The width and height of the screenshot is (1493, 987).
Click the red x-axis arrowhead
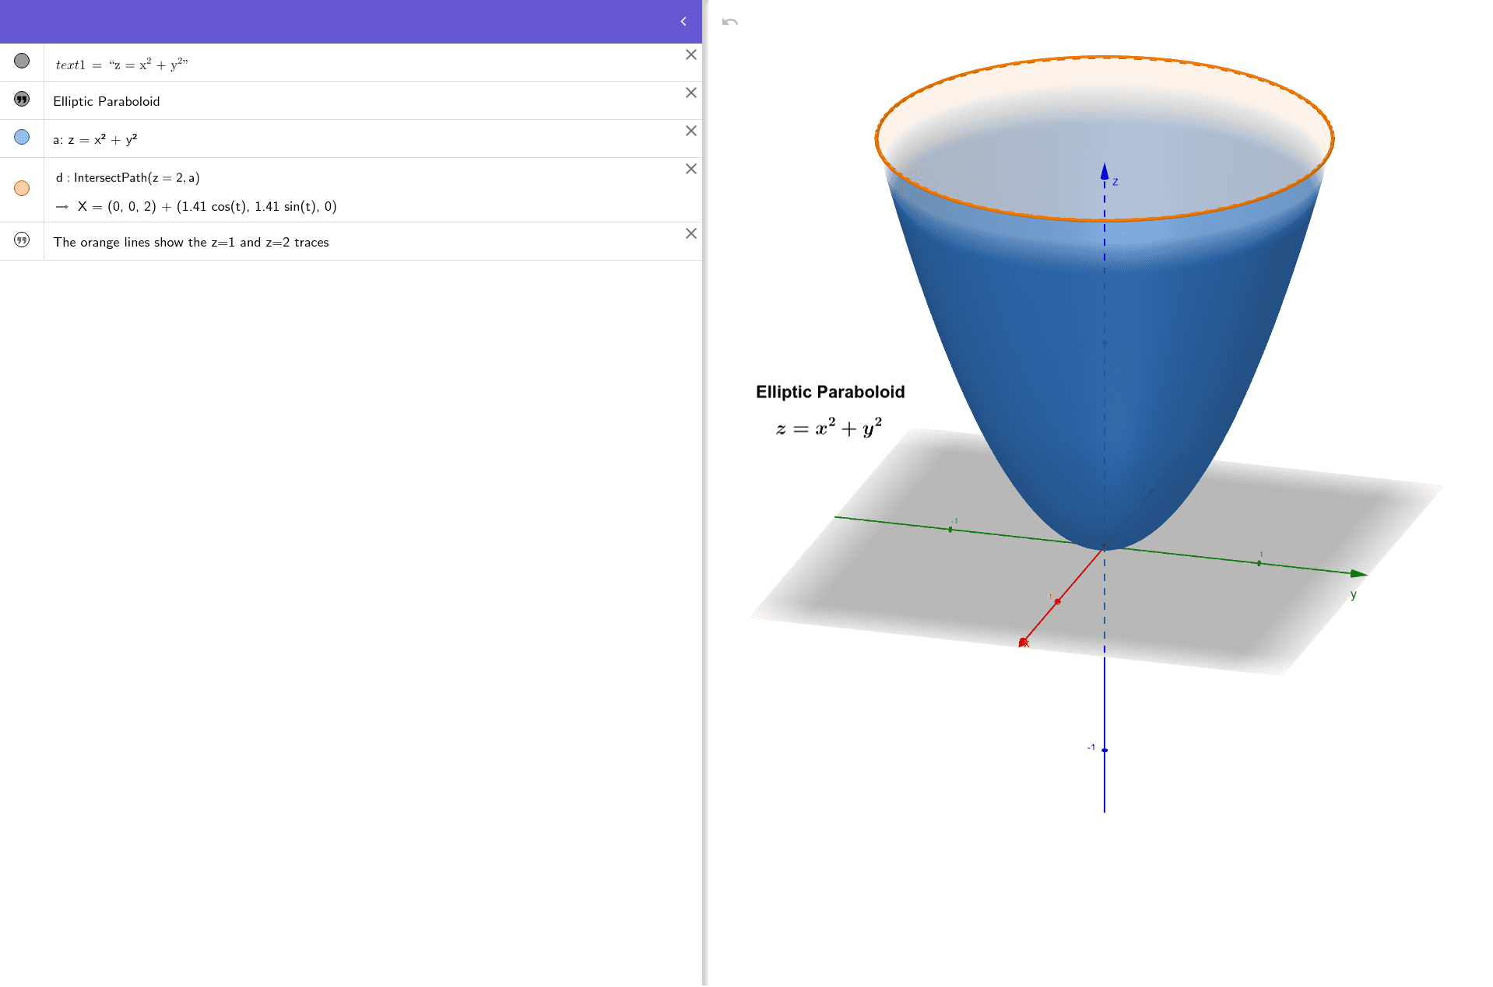coord(1023,642)
